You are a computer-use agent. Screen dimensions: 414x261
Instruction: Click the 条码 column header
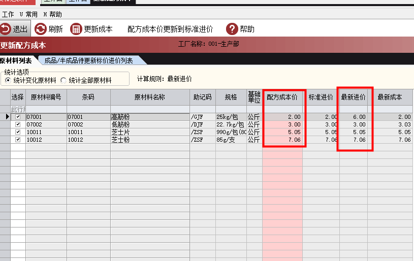(88, 97)
